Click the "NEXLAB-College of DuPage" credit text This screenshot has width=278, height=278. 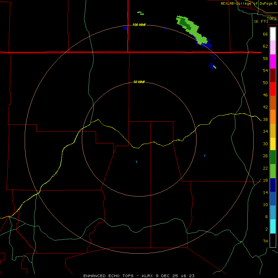point(246,3)
